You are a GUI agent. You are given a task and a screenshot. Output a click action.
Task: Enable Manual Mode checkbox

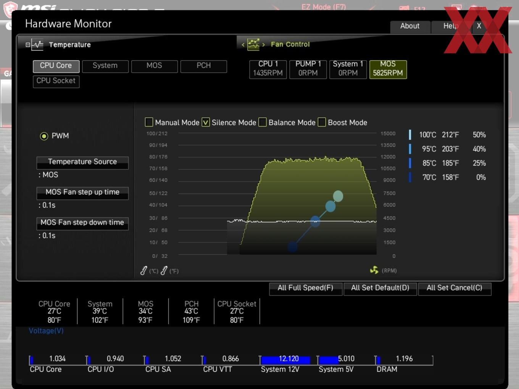pyautogui.click(x=149, y=122)
